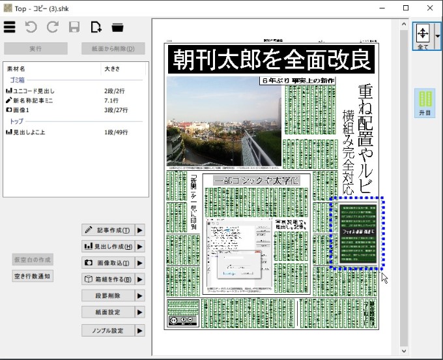Select the 6年ぶり事実上の新作 headline
The image size is (443, 360).
click(x=298, y=81)
